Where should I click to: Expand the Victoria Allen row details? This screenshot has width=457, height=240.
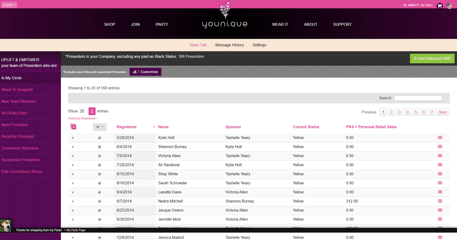(x=73, y=156)
